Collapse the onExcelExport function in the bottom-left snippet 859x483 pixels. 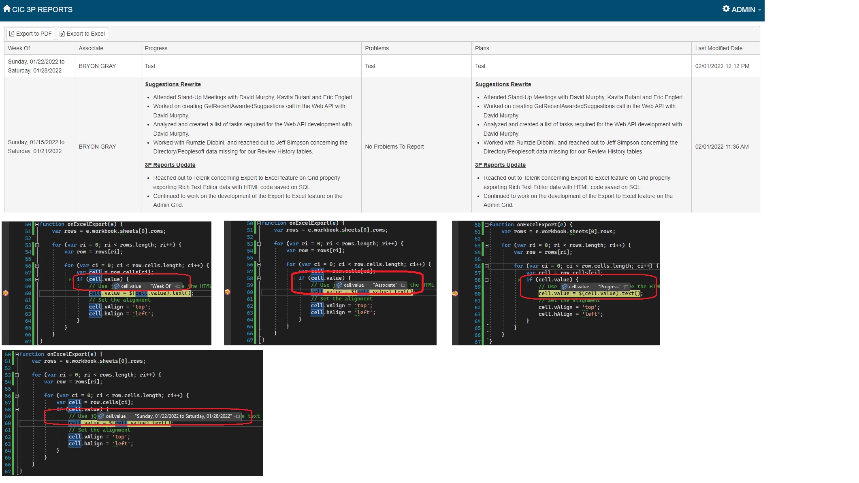(17, 354)
